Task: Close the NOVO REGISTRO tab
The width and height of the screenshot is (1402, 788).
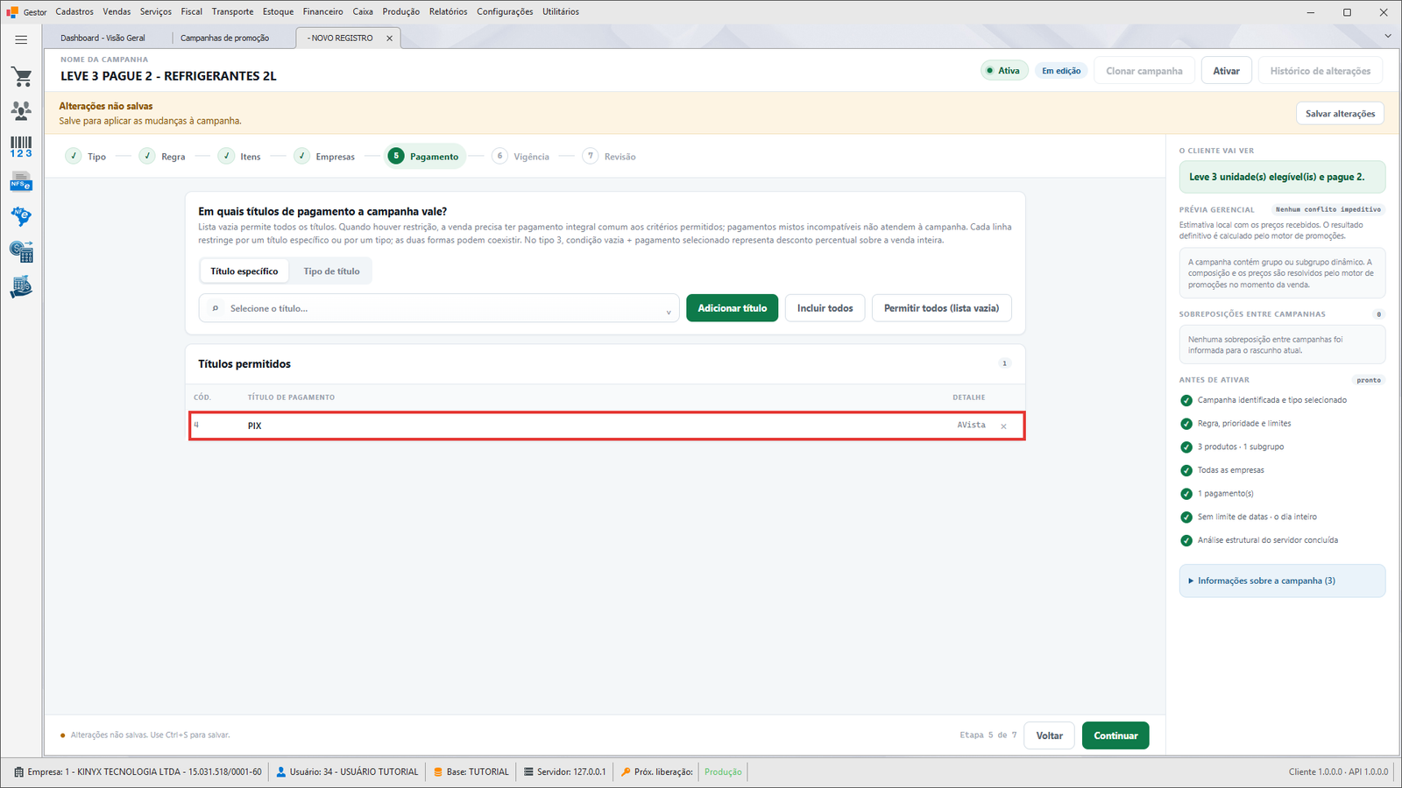Action: point(389,39)
